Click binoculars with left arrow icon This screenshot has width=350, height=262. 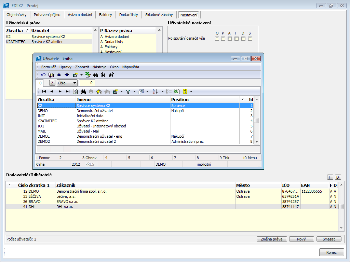pyautogui.click(x=103, y=75)
